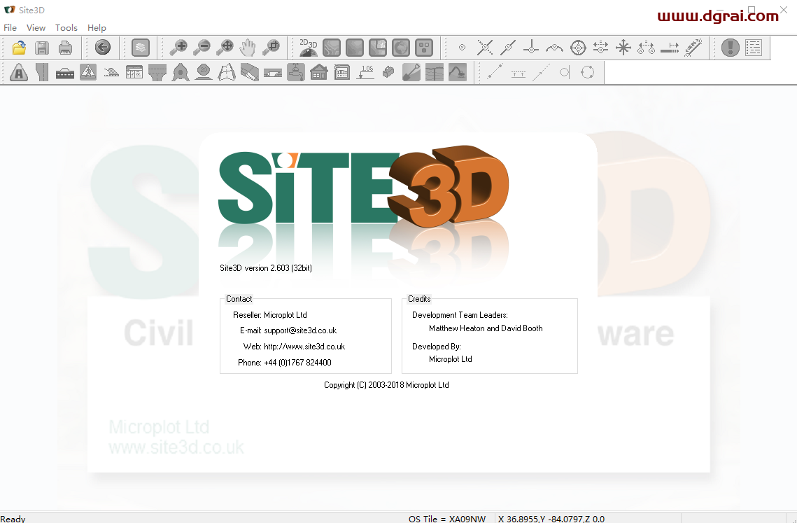Select the circle center target snap icon
The width and height of the screenshot is (797, 523).
click(578, 48)
